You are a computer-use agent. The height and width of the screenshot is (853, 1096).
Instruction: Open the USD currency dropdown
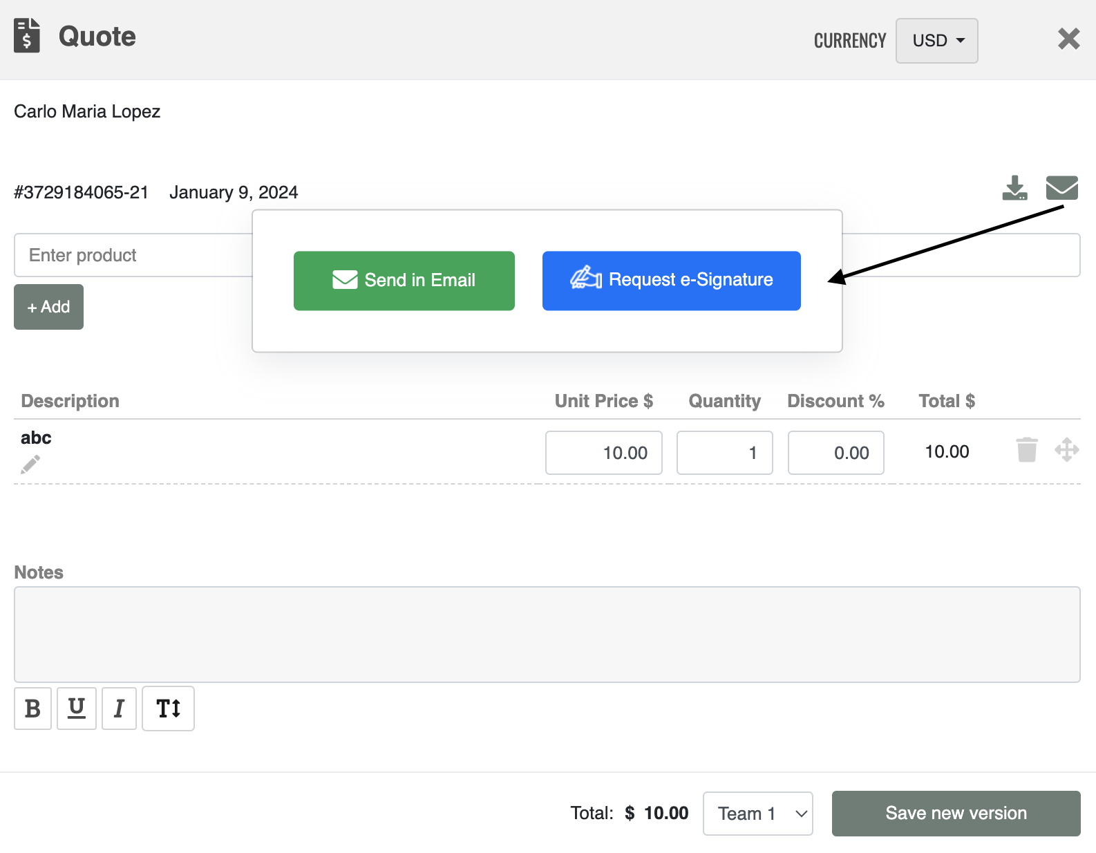(x=936, y=41)
